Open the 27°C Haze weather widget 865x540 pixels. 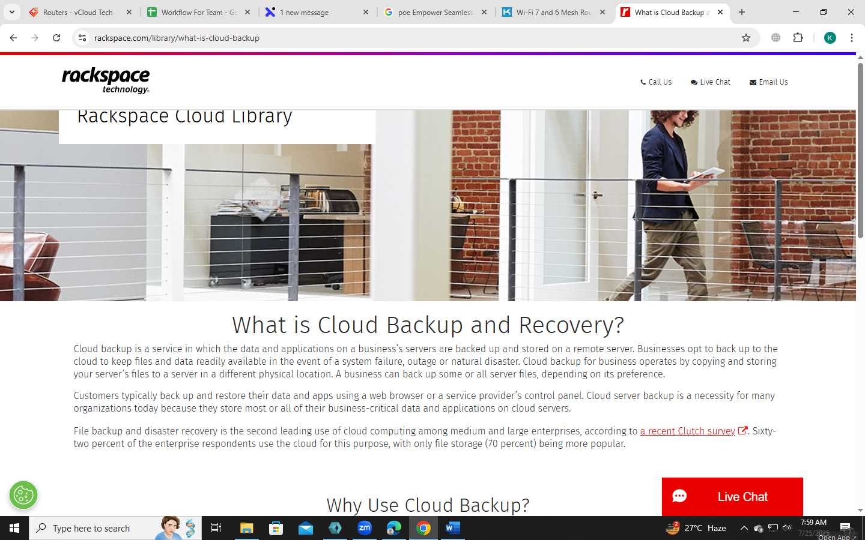[x=696, y=528]
